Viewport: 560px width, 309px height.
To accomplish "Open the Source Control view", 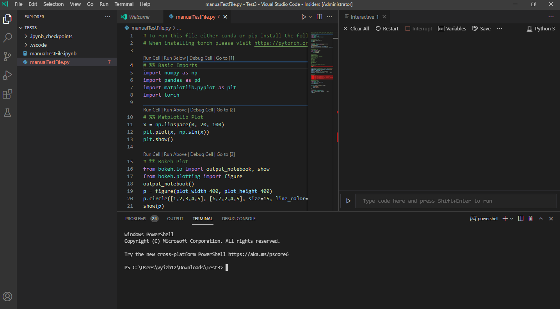I will (x=7, y=56).
